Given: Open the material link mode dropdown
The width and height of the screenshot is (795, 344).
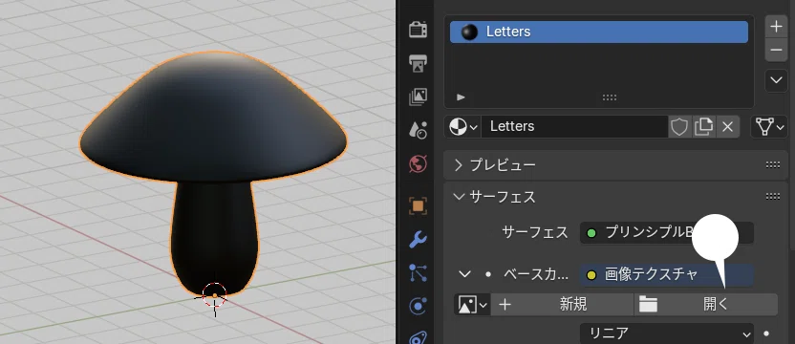Looking at the screenshot, I should point(769,126).
